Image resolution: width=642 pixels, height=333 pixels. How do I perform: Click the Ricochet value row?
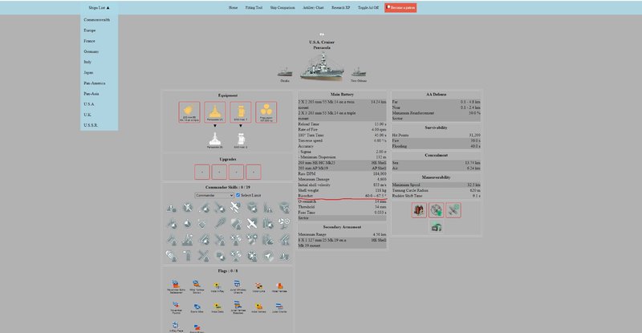(x=342, y=196)
